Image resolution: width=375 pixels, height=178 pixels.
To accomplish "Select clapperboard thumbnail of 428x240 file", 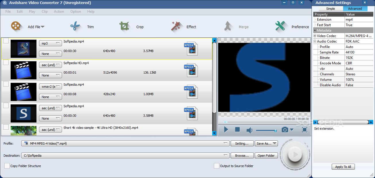I will (x=24, y=92).
